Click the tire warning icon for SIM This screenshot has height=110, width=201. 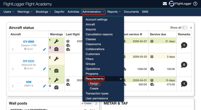coord(56,87)
